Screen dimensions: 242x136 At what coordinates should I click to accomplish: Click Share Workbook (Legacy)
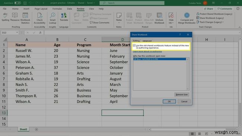210,18
